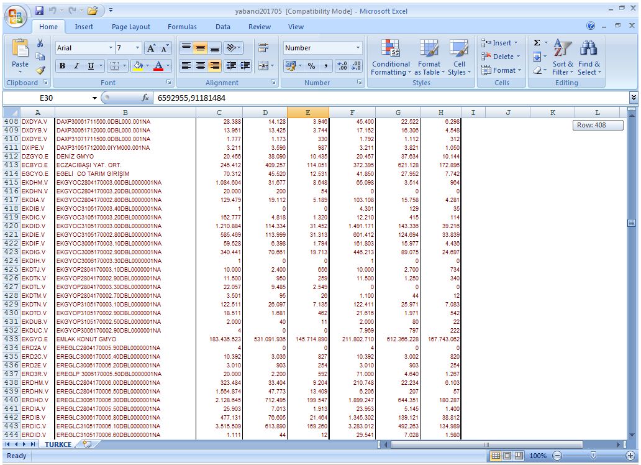Image resolution: width=641 pixels, height=465 pixels.
Task: Open Microsoft Excel Help
Action: tap(591, 25)
